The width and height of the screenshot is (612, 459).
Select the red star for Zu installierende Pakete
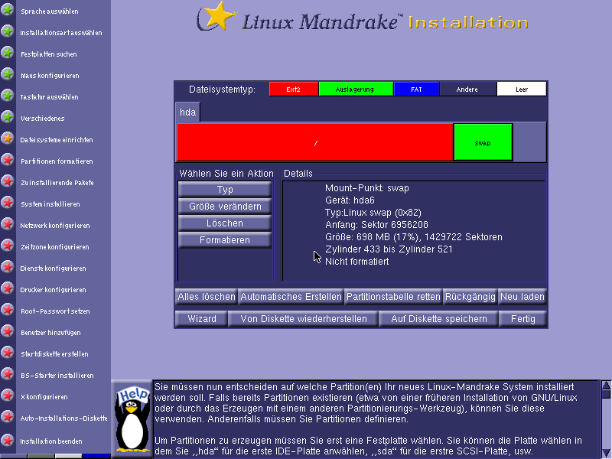pos(8,181)
